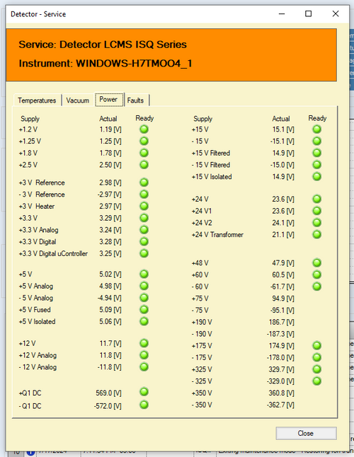Click the Ready LED for -Q1 DC

tap(144, 405)
